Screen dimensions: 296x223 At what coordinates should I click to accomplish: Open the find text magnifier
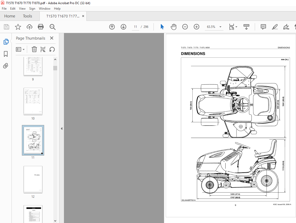click(52, 27)
